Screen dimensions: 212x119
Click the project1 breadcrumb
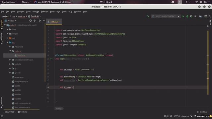click(6, 16)
